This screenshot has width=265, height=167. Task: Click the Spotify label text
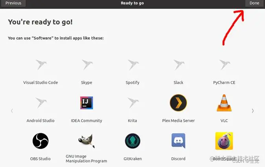click(x=132, y=83)
